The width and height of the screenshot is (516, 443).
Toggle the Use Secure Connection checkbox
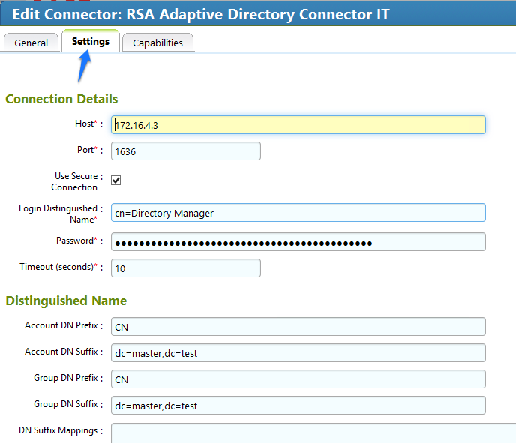(x=115, y=180)
